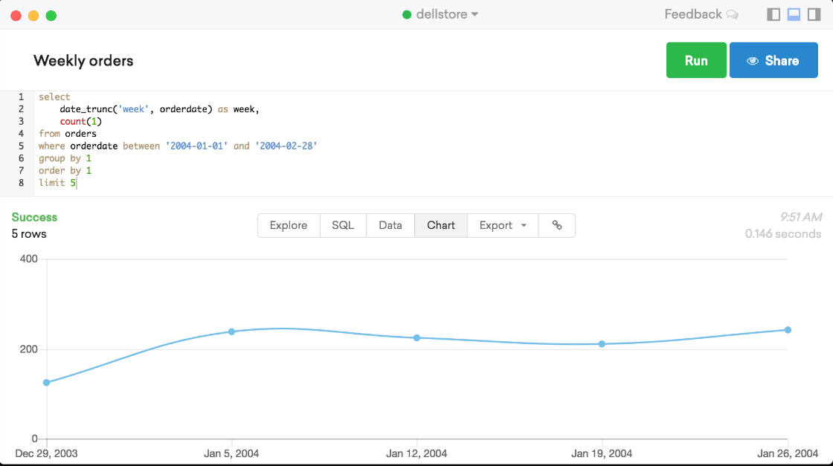Select the SQL tab
Viewport: 833px width, 466px height.
click(x=343, y=225)
